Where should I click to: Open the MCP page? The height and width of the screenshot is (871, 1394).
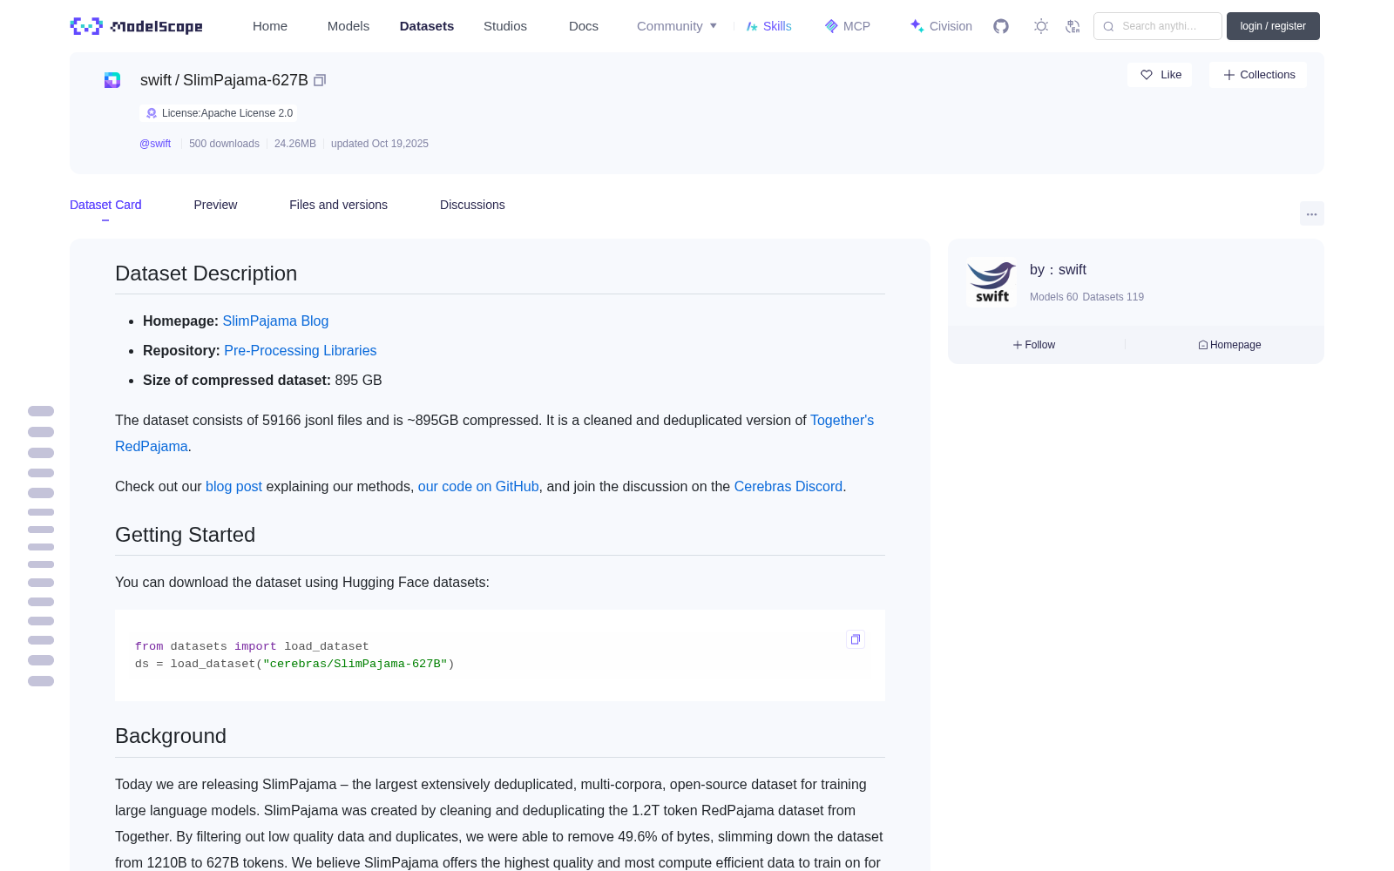click(x=848, y=26)
